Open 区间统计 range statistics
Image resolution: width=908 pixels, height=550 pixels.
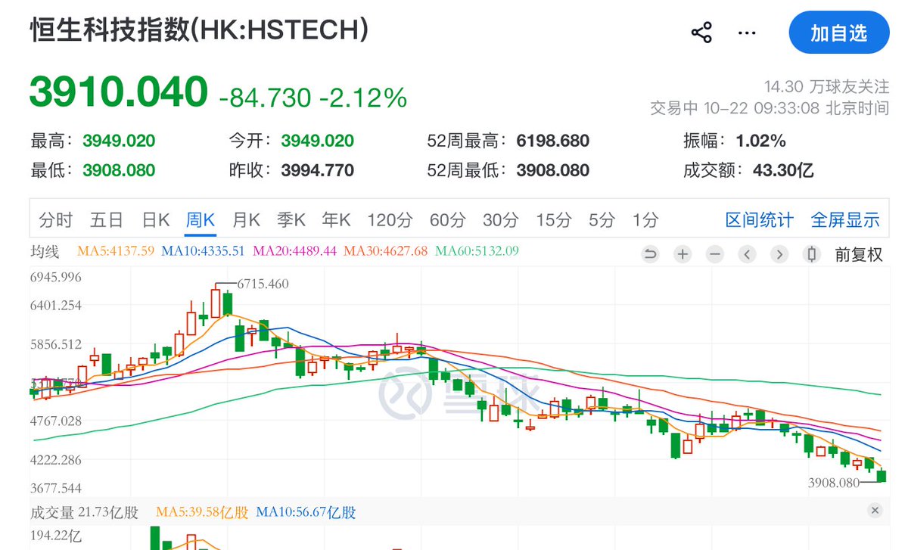[760, 220]
